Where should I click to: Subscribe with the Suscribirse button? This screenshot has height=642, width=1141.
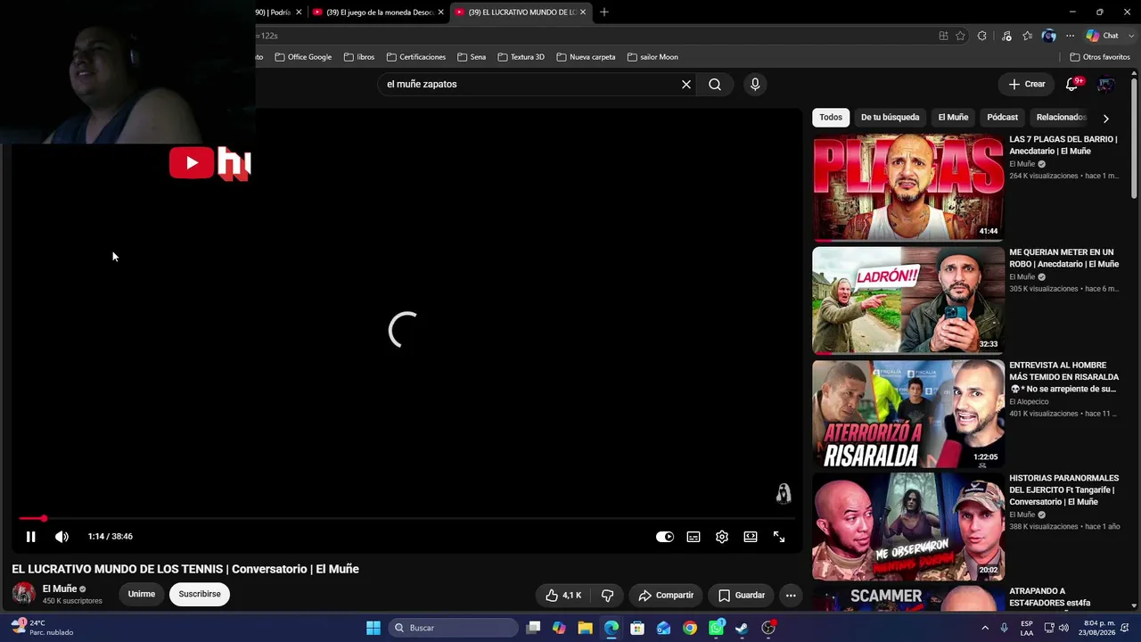pos(200,594)
